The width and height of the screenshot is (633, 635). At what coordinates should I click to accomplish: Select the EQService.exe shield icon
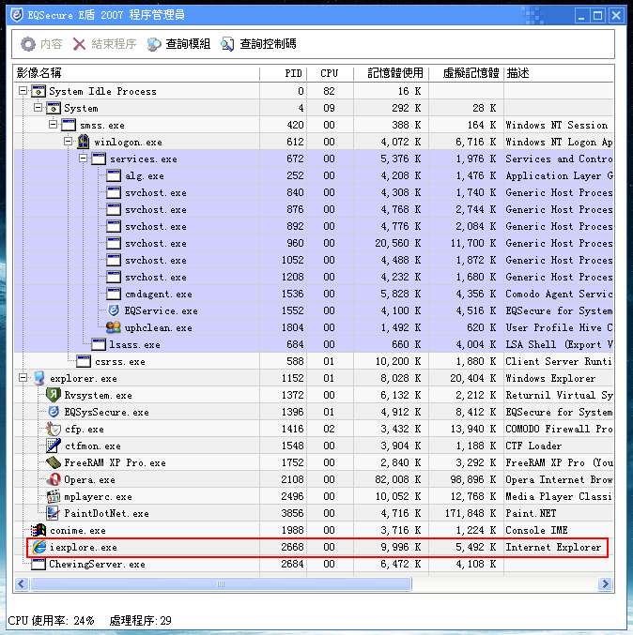tap(114, 310)
